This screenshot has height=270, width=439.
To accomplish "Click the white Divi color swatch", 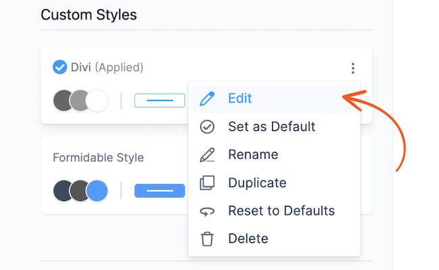I will tap(98, 101).
